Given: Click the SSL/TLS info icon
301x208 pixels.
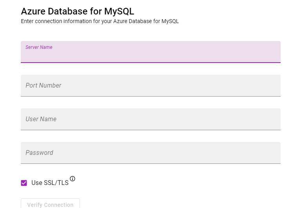Looking at the screenshot, I should [x=73, y=179].
